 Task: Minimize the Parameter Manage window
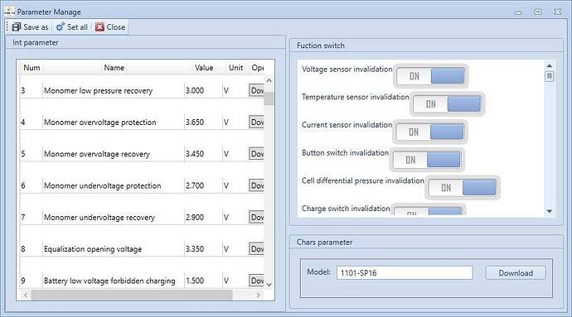coord(518,12)
